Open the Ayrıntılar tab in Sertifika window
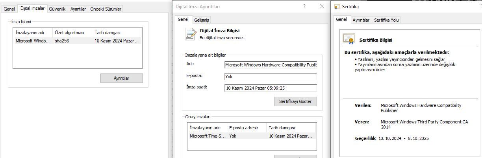The height and width of the screenshot is (158, 482). pos(361,20)
